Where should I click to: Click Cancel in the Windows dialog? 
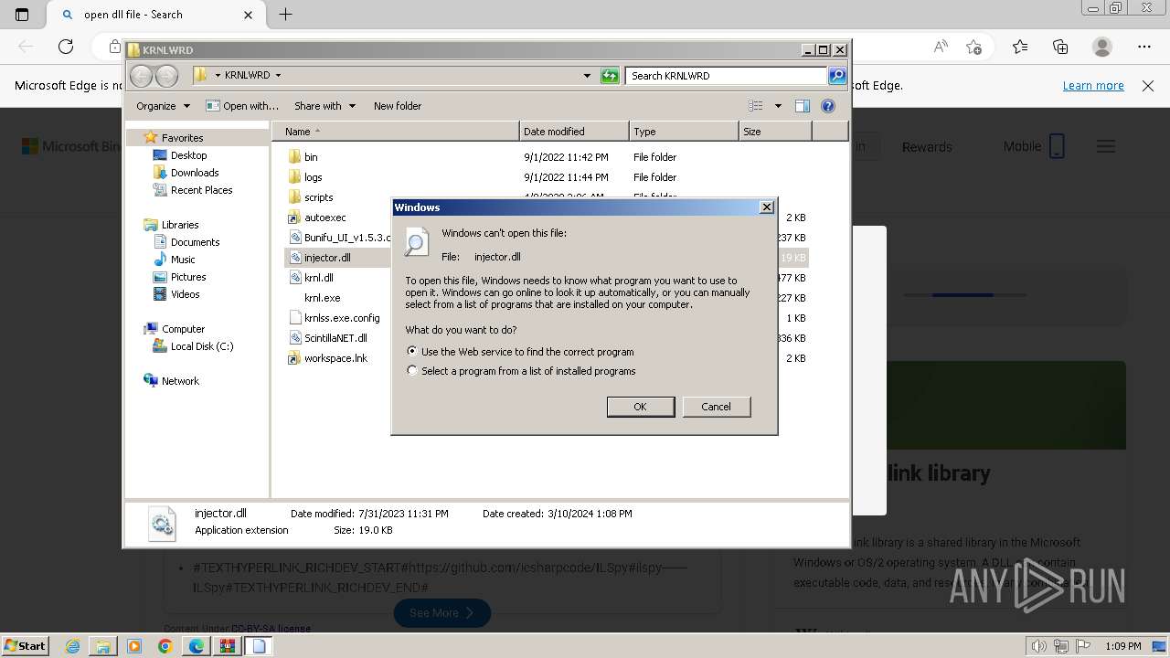pos(716,407)
